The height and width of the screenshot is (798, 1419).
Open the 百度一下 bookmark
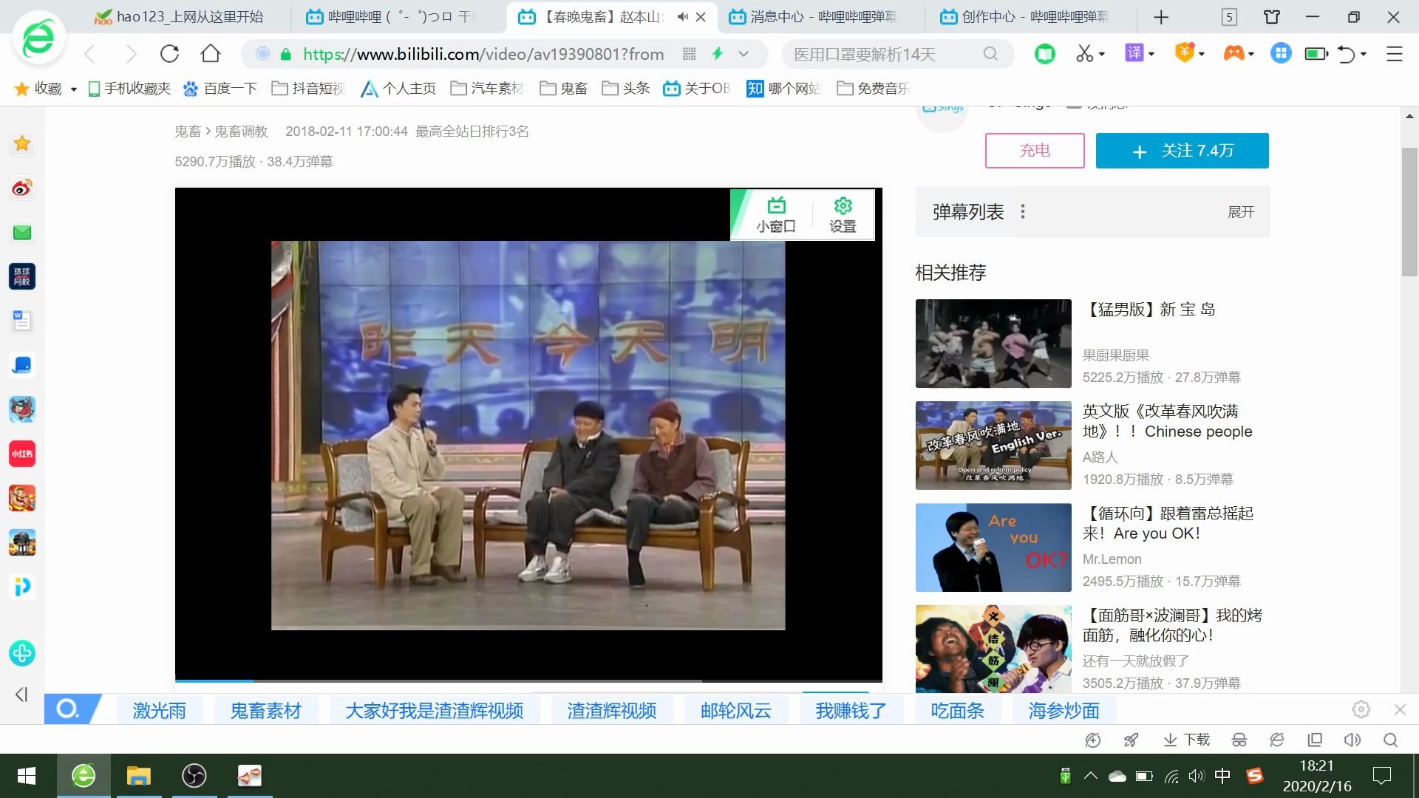tap(220, 89)
